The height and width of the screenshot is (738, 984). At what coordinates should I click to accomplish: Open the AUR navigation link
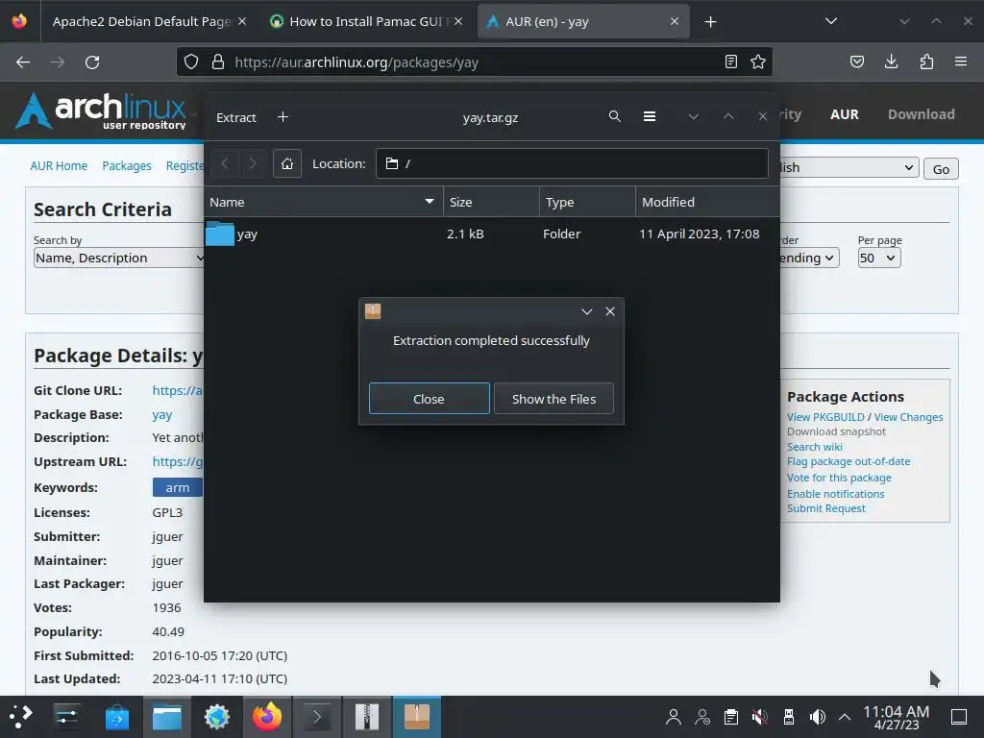pos(844,114)
